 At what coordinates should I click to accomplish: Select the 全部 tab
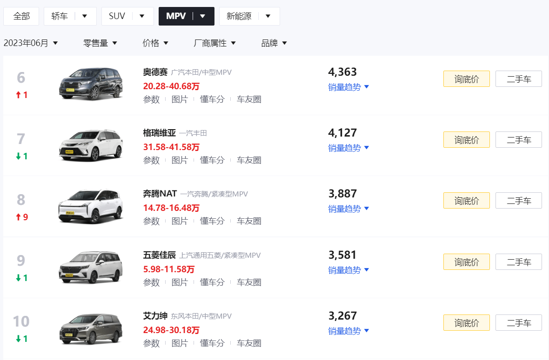pos(20,15)
